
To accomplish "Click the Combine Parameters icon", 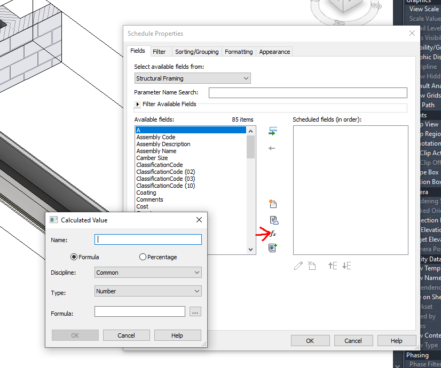I will pyautogui.click(x=273, y=247).
